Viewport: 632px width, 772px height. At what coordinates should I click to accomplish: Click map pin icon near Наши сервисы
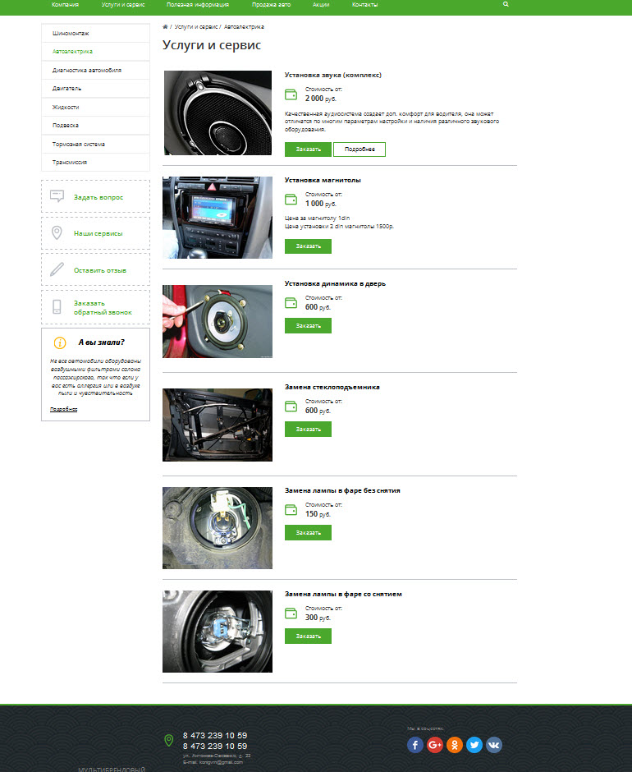click(57, 233)
